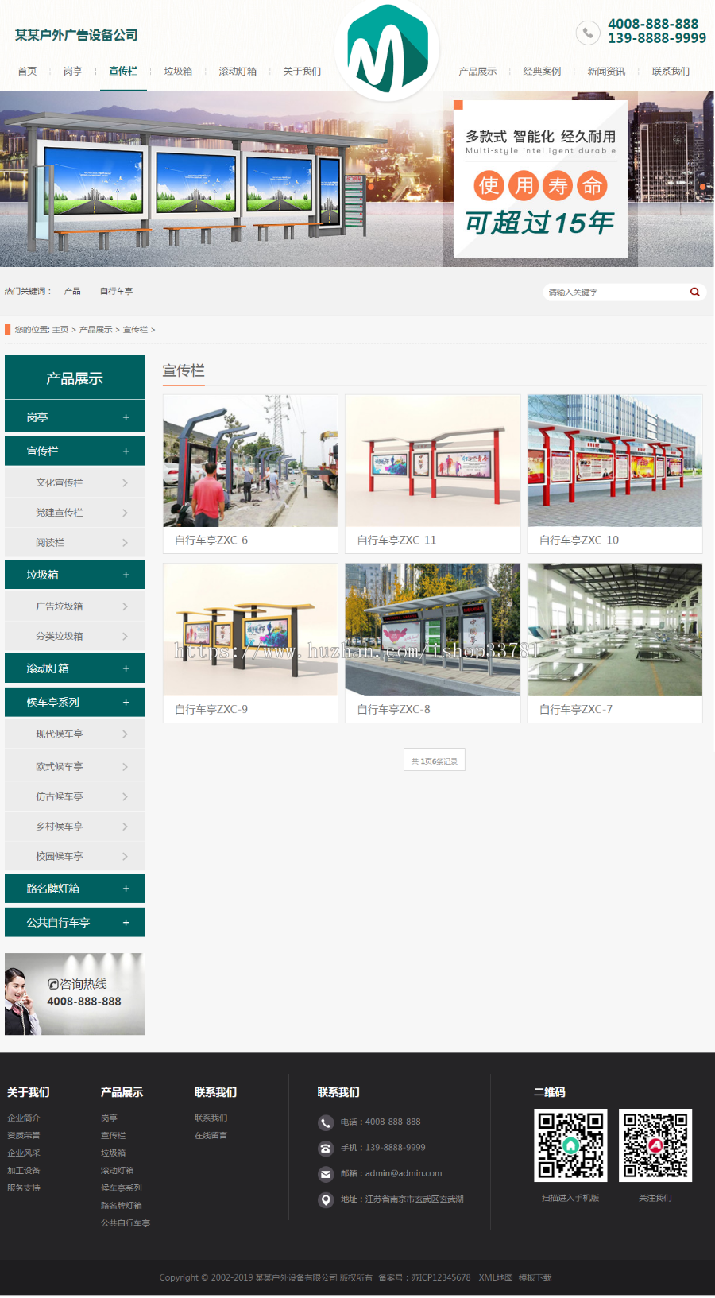Viewport: 715px width, 1298px height.
Task: Click hot keyword 自行车亭
Action: click(x=116, y=291)
